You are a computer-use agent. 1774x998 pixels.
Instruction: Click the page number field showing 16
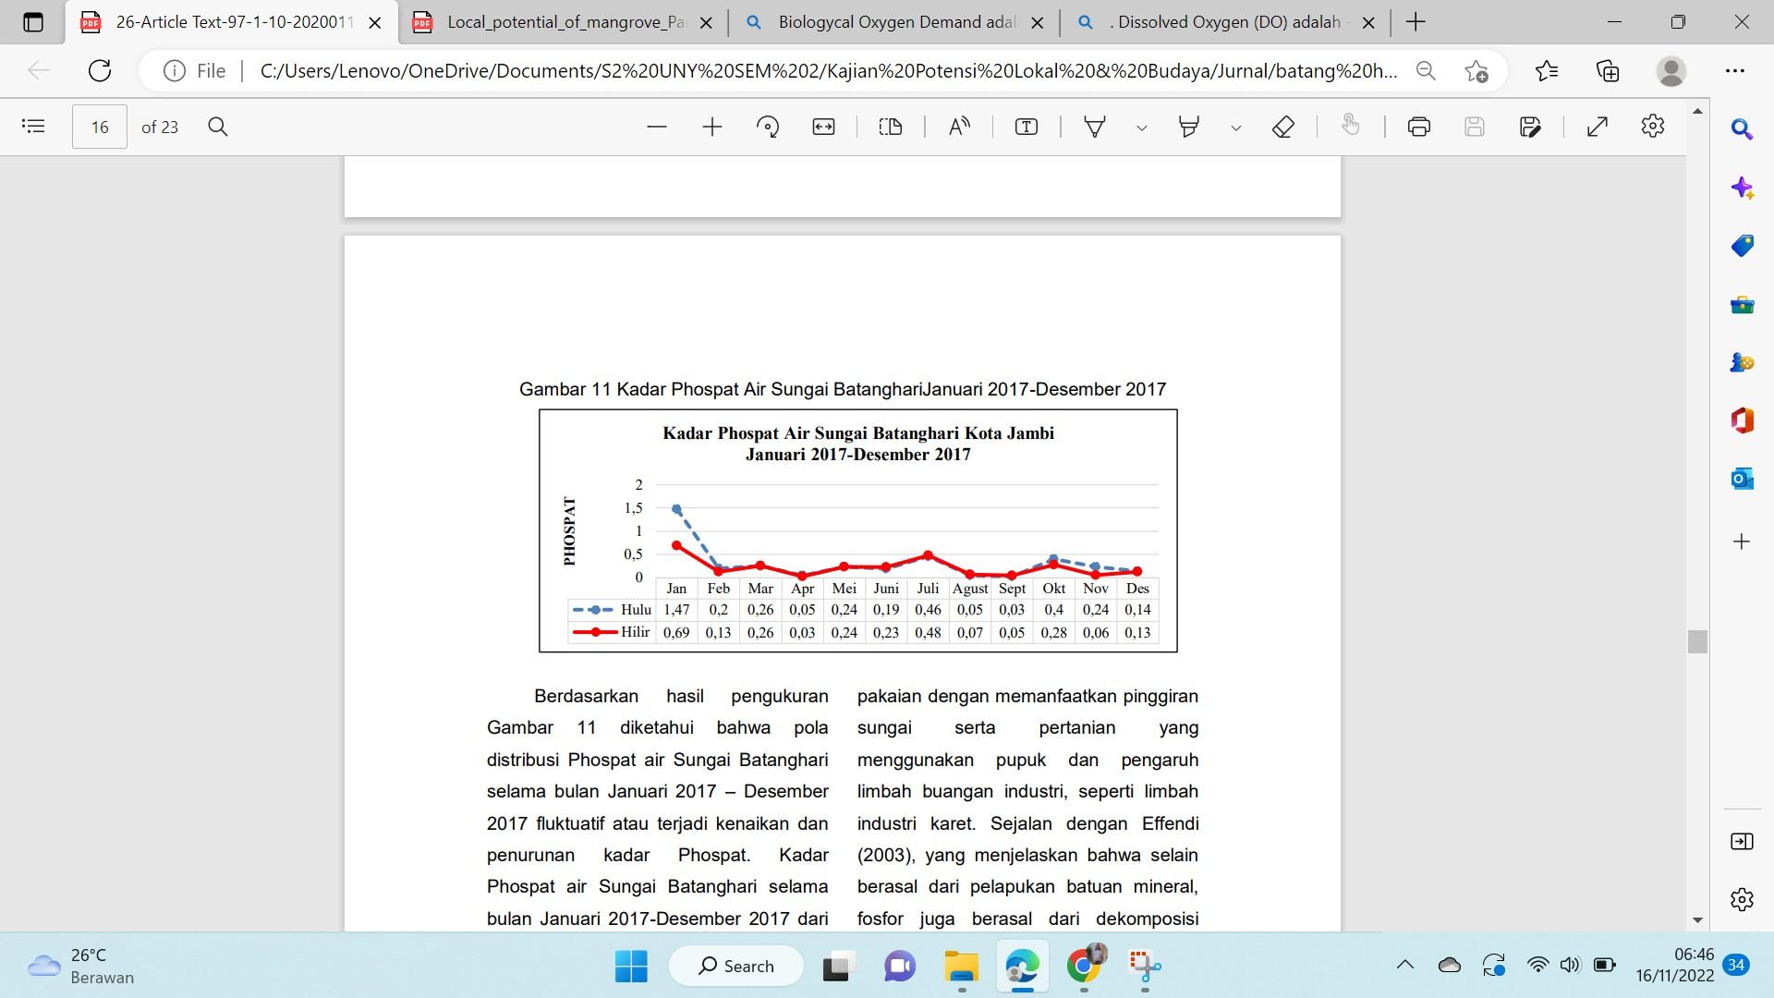[100, 127]
